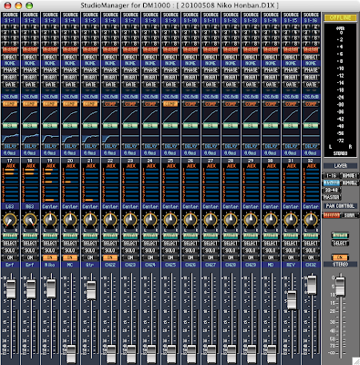Open the REMOTE1 layer
Image resolution: width=360 pixels, height=365 pixels.
click(349, 176)
